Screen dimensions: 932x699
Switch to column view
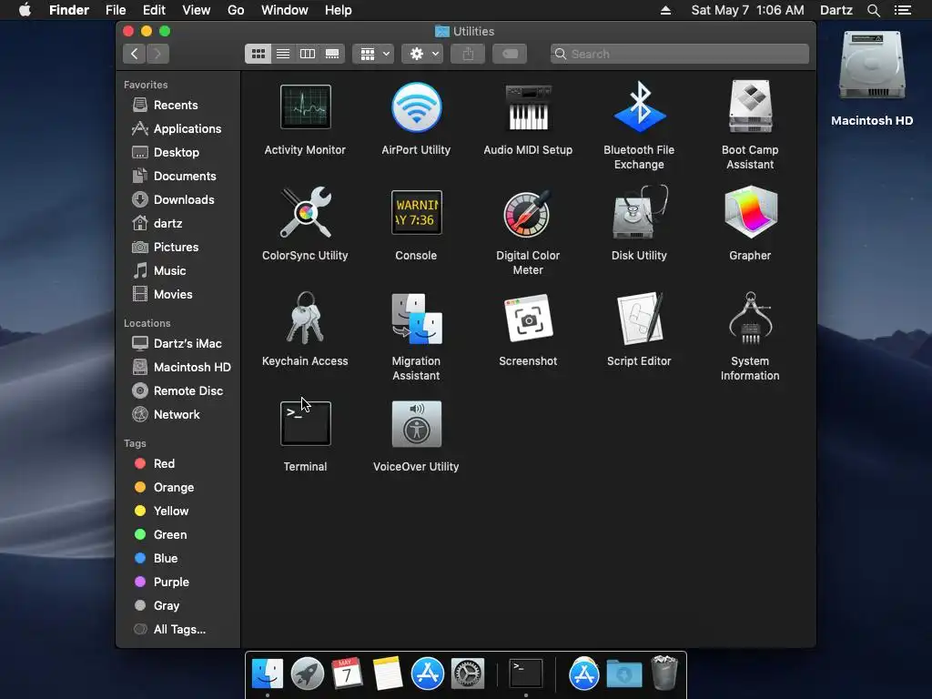pos(308,54)
